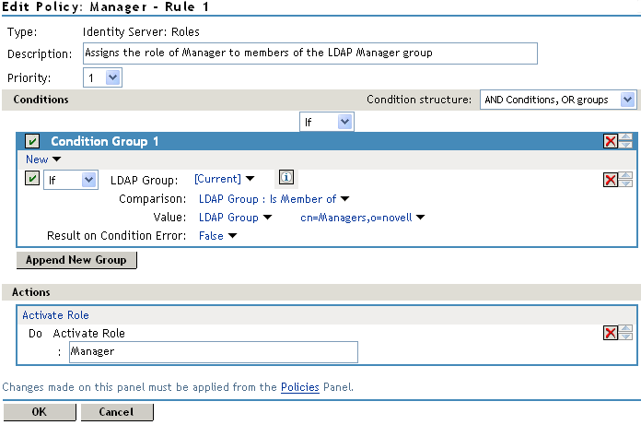
Task: Click into the Description text field
Action: tap(309, 53)
